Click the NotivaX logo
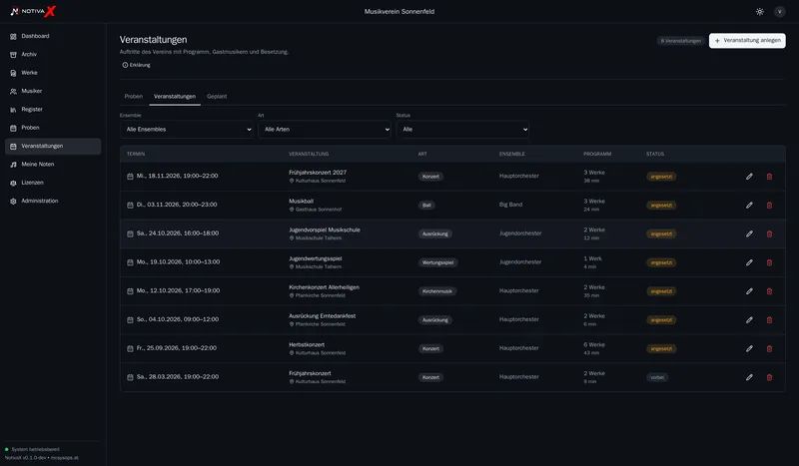The height and width of the screenshot is (466, 799). pyautogui.click(x=33, y=11)
